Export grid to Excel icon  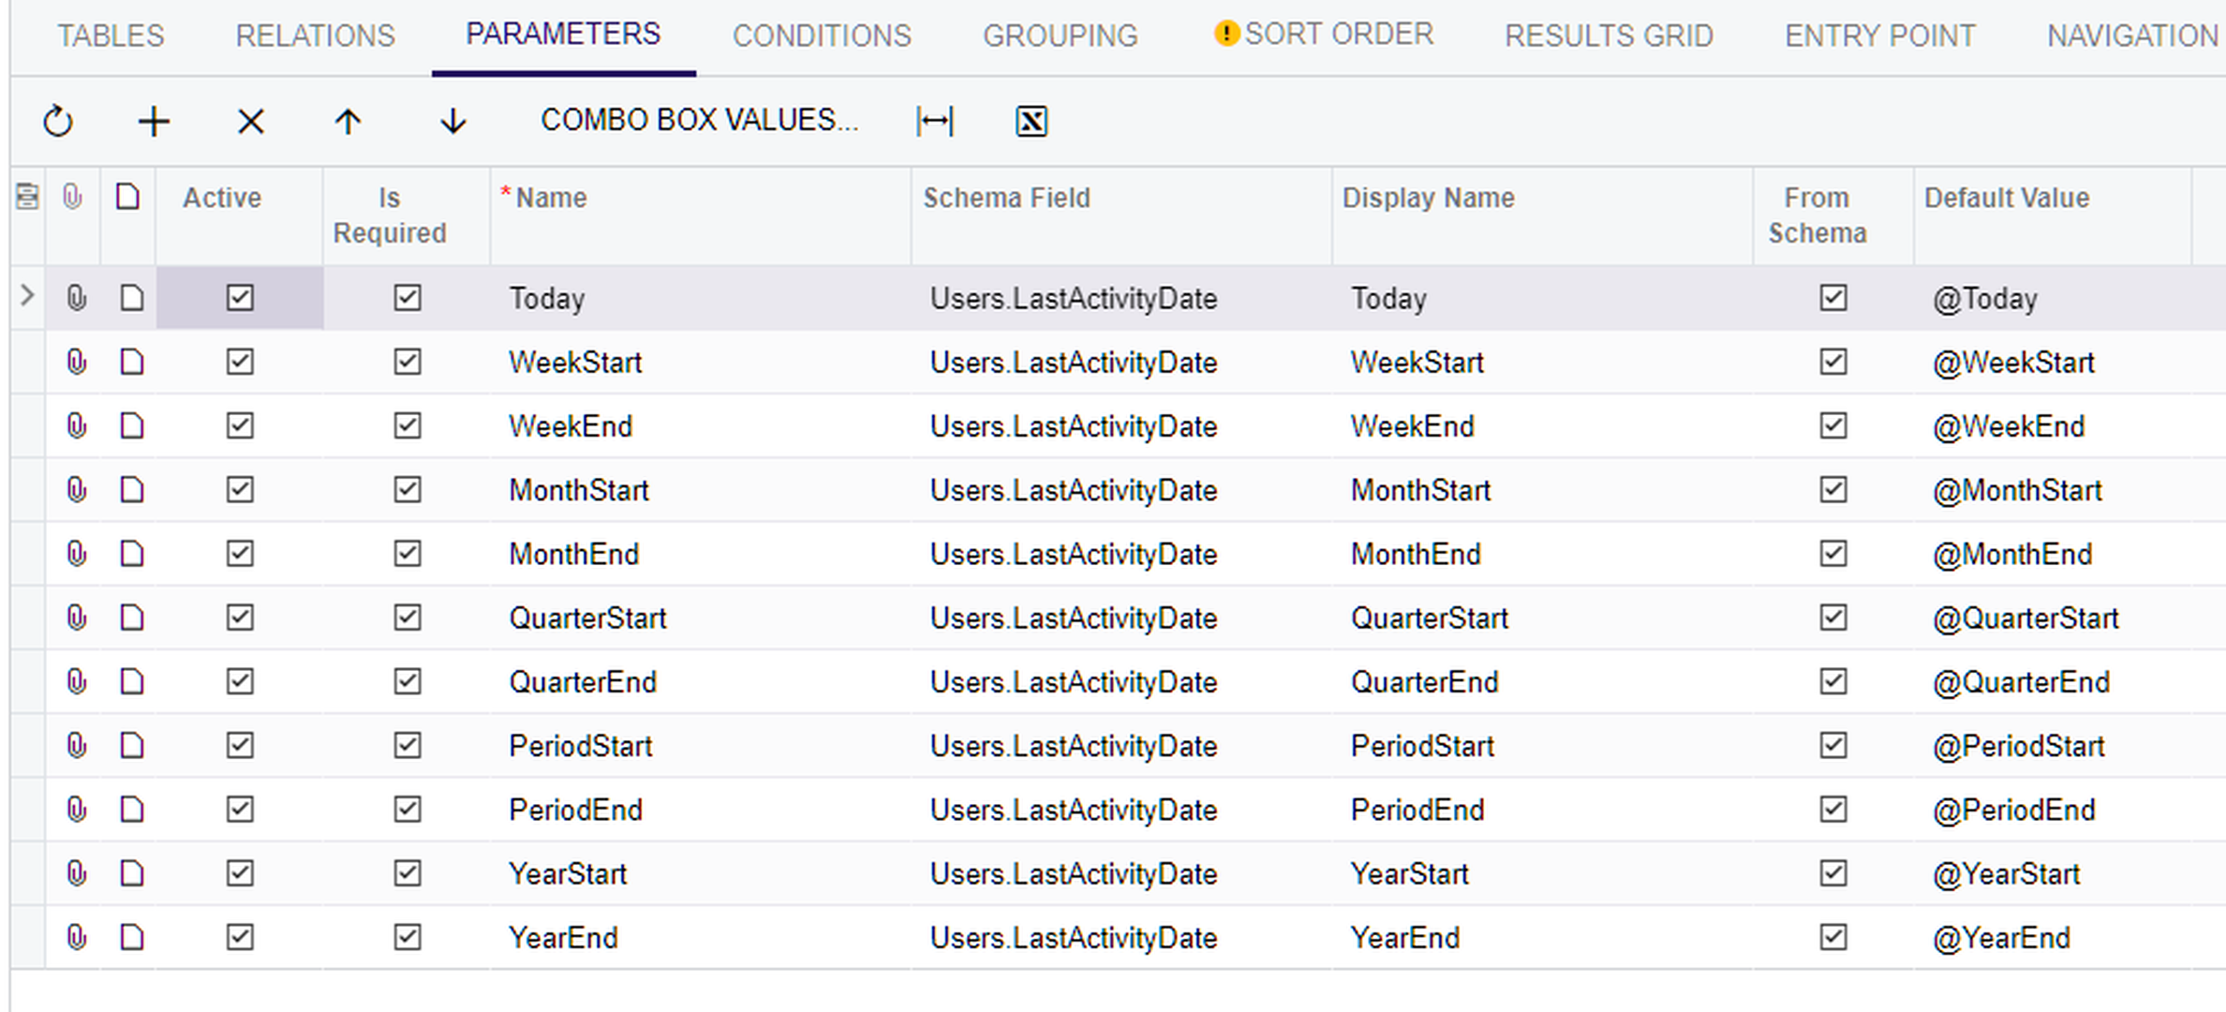(1031, 122)
